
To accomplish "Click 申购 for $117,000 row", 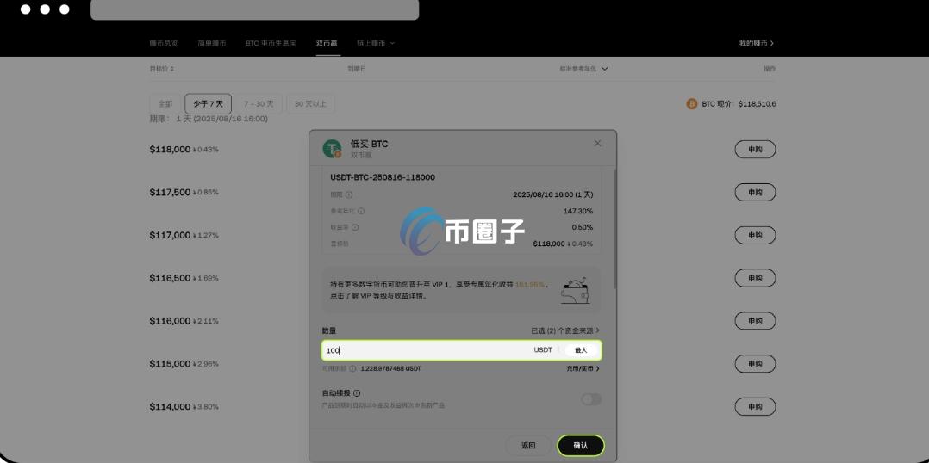I will [755, 235].
